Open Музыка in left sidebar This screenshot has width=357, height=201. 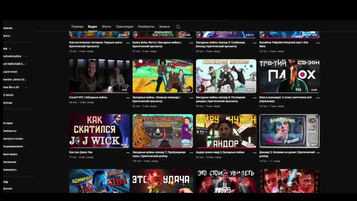8,189
